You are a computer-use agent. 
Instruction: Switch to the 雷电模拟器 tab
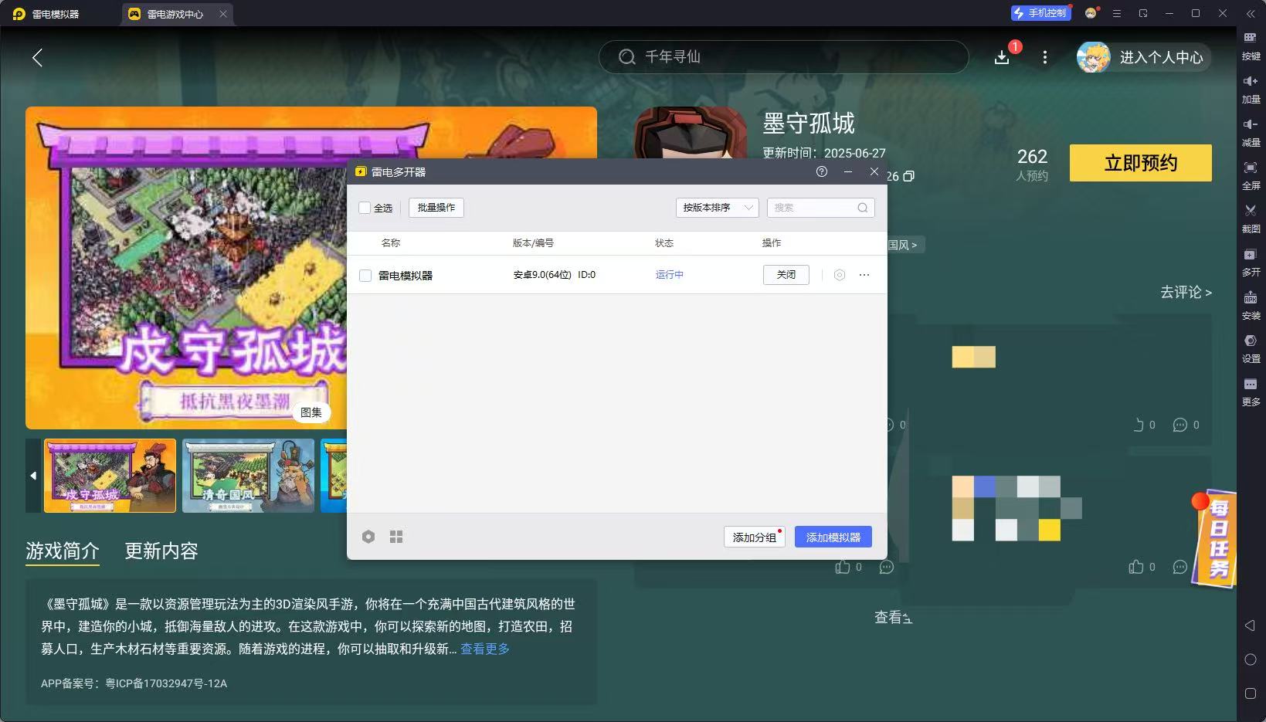click(56, 14)
